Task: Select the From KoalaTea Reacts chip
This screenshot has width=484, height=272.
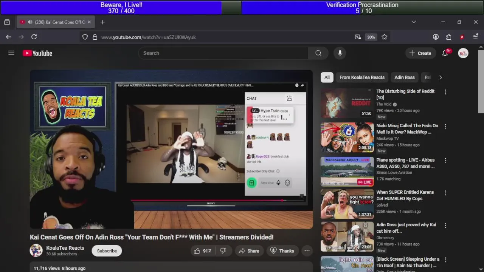Action: coord(362,77)
